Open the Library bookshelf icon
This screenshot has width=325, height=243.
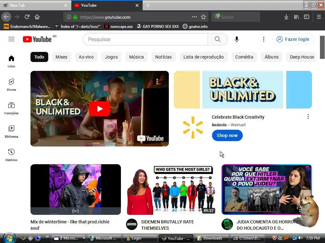296,17
